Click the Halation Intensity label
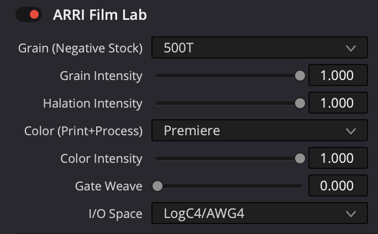This screenshot has width=378, height=234. pyautogui.click(x=93, y=103)
